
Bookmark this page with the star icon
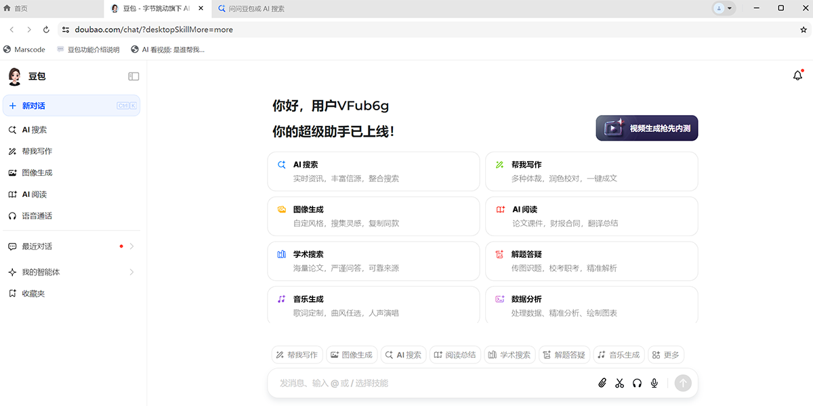click(x=804, y=30)
